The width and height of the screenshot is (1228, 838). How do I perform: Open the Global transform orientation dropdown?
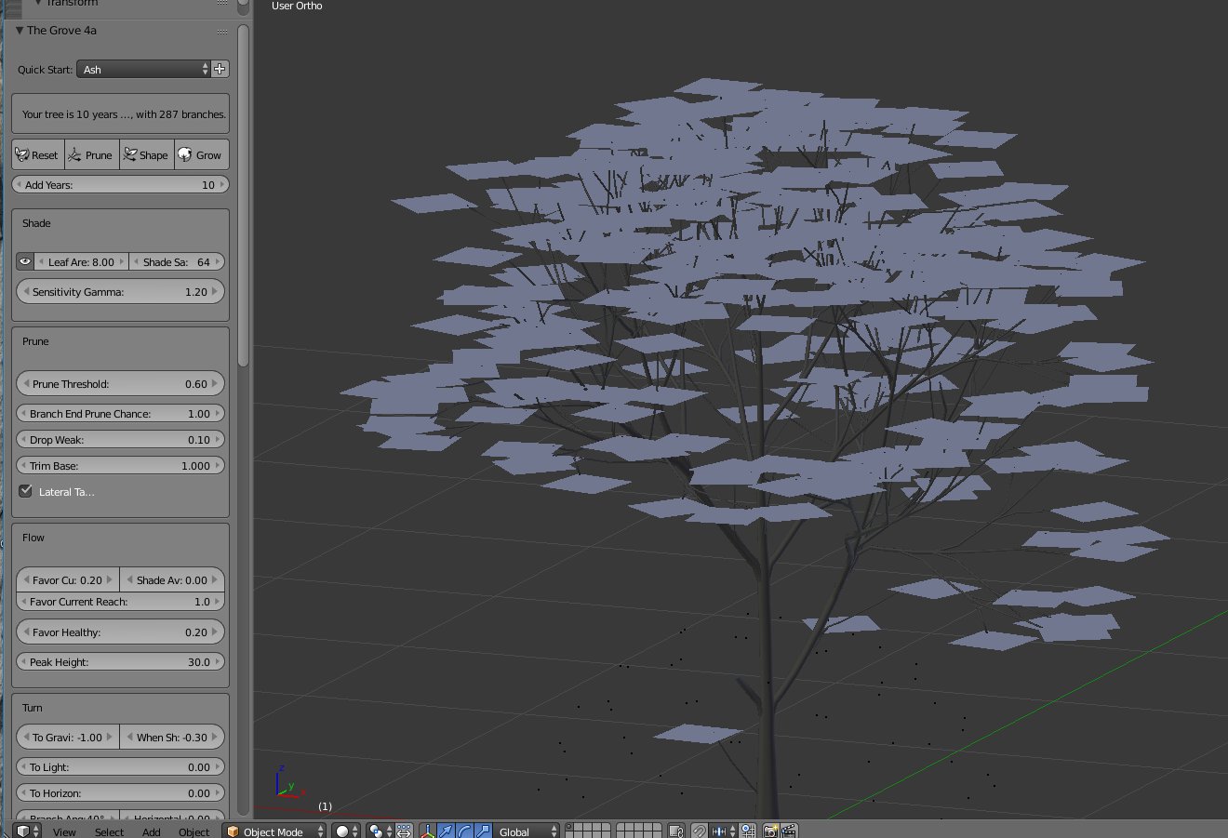pos(527,831)
